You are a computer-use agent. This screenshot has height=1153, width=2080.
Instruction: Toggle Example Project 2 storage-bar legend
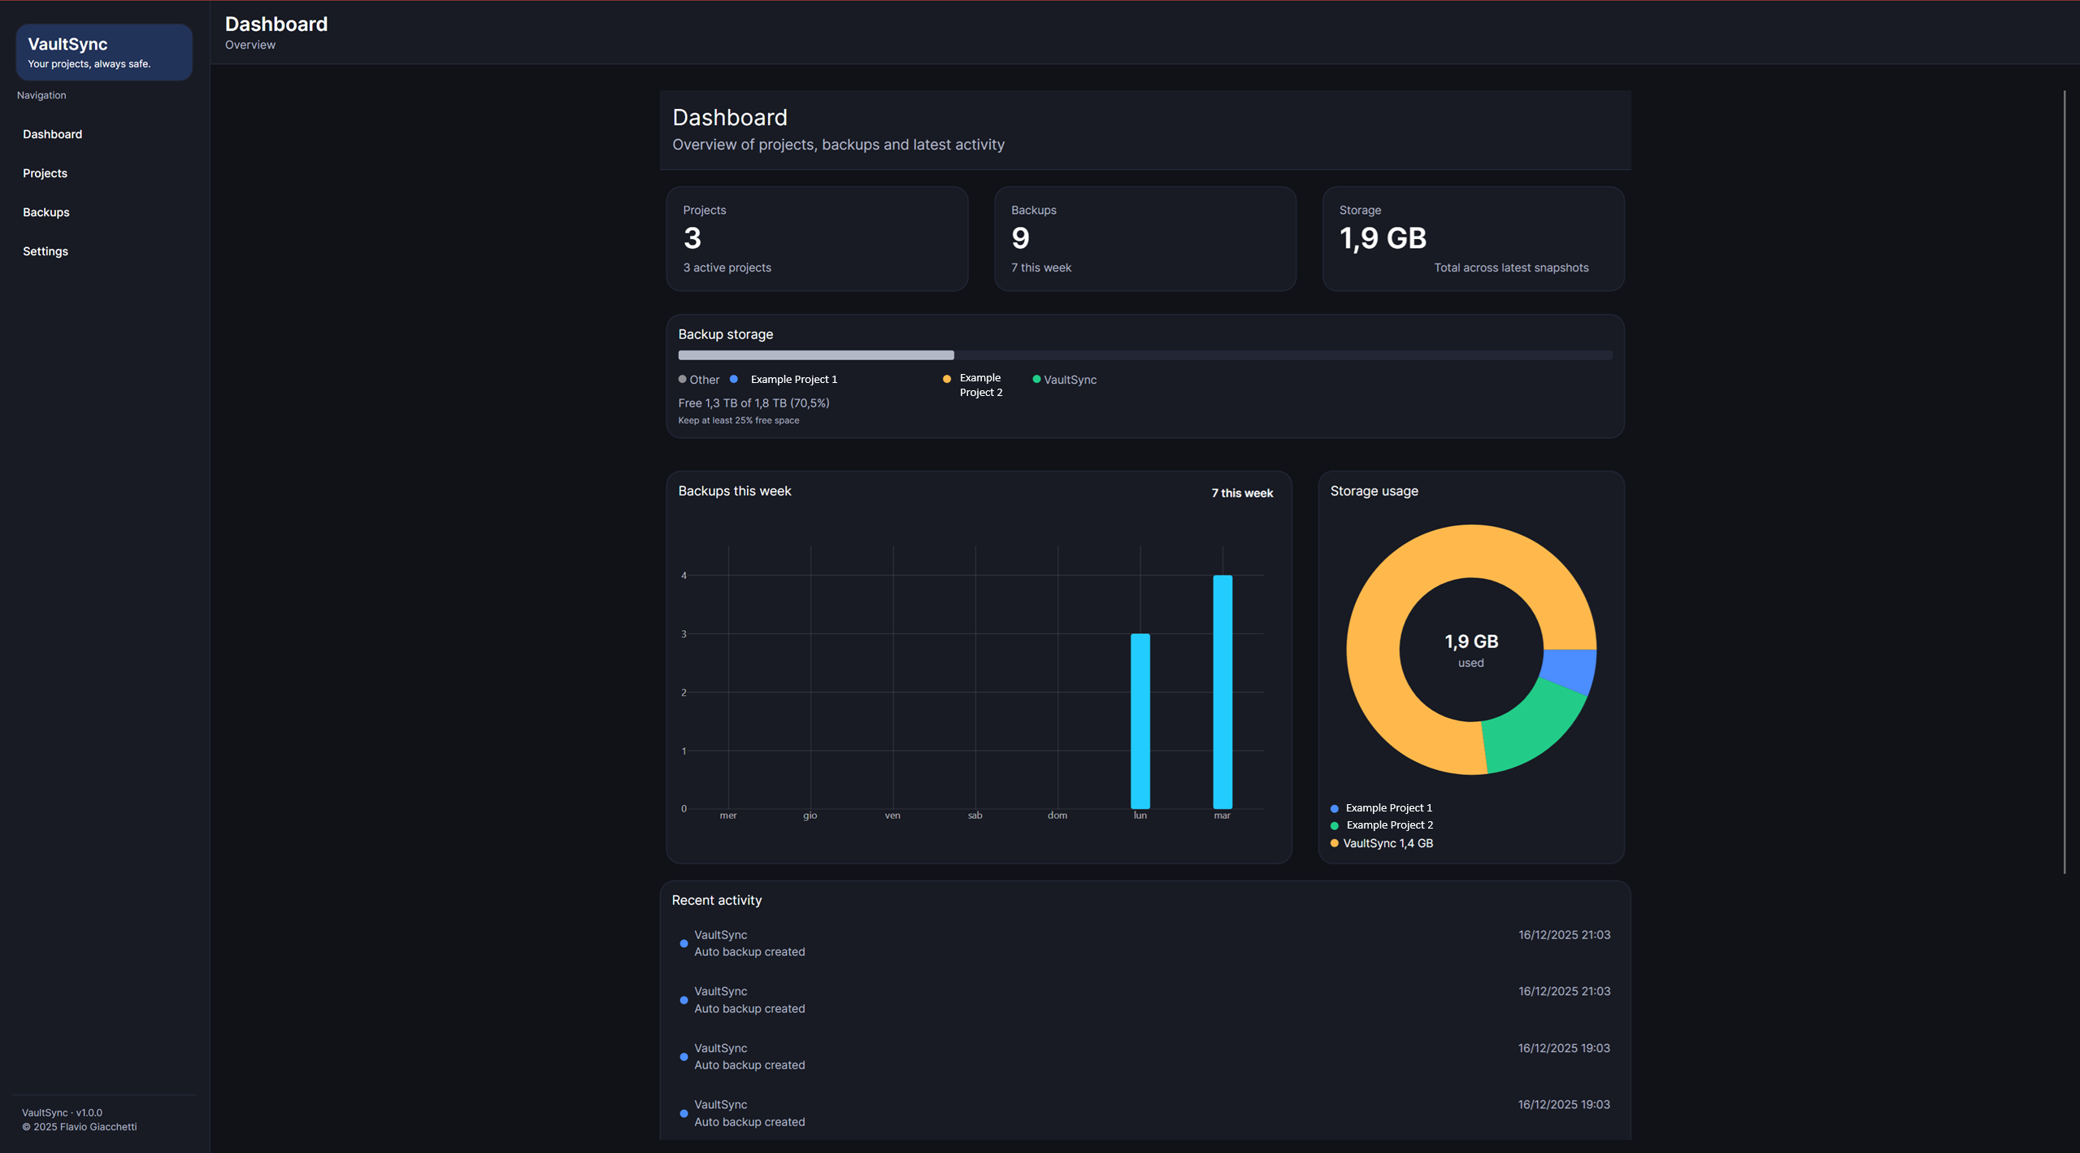[979, 385]
